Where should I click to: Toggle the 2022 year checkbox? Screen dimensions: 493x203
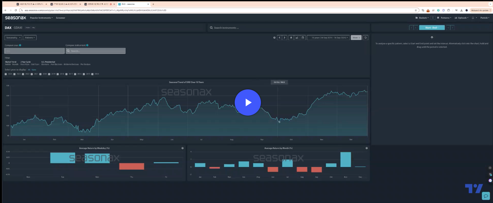pyautogui.click(x=23, y=74)
